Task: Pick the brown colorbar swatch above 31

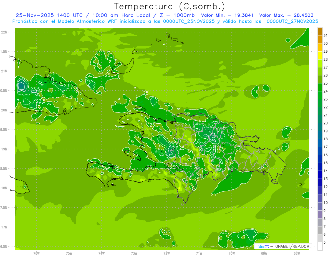Action: [x=320, y=32]
